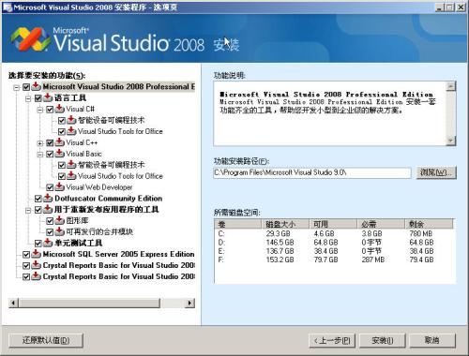Click description box scroll down arrow
The width and height of the screenshot is (469, 356).
pyautogui.click(x=450, y=141)
